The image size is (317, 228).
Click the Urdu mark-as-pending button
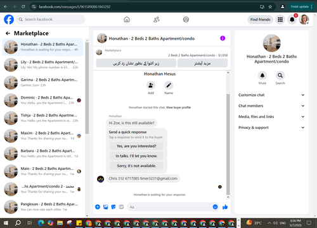(136, 63)
